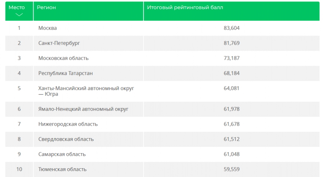This screenshot has width=323, height=177.
Task: Select the Свердловская область row
Action: [66, 139]
